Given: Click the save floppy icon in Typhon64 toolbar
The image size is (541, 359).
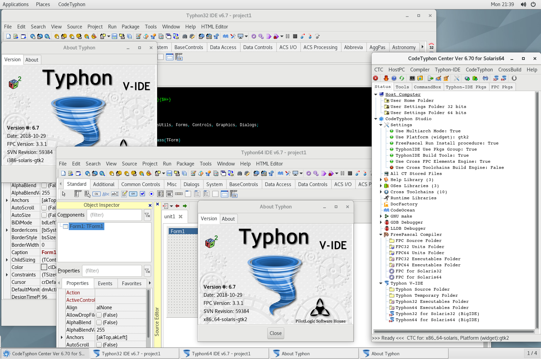Looking at the screenshot, I should click(x=169, y=173).
